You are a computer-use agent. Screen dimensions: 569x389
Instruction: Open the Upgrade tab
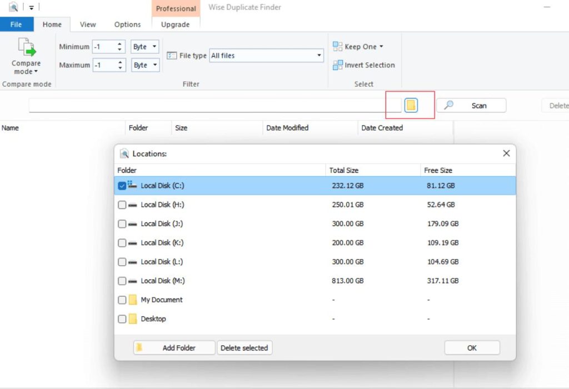point(175,24)
